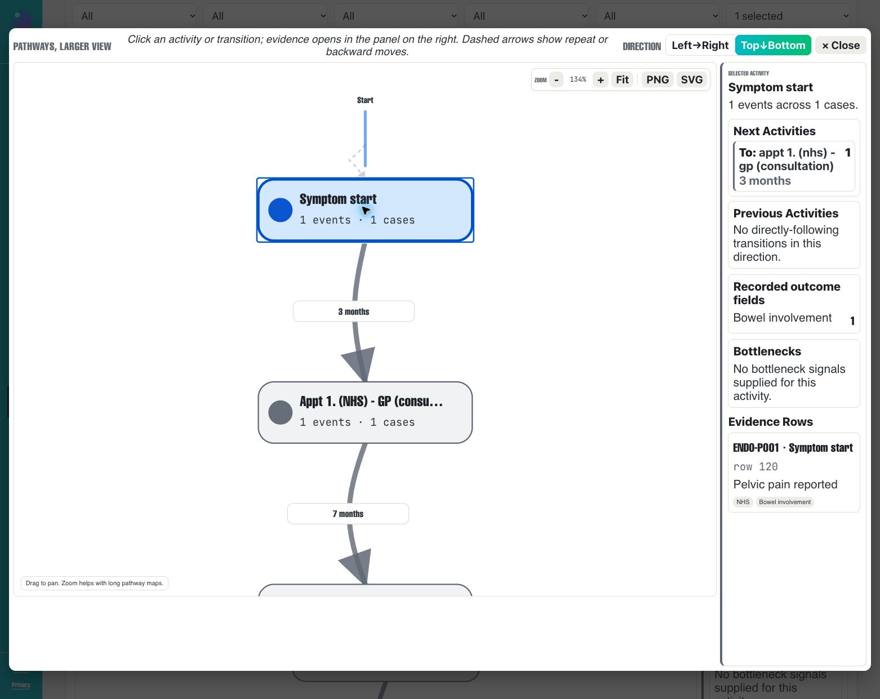Open the Privacy link
Viewport: 880px width, 699px height.
[21, 685]
